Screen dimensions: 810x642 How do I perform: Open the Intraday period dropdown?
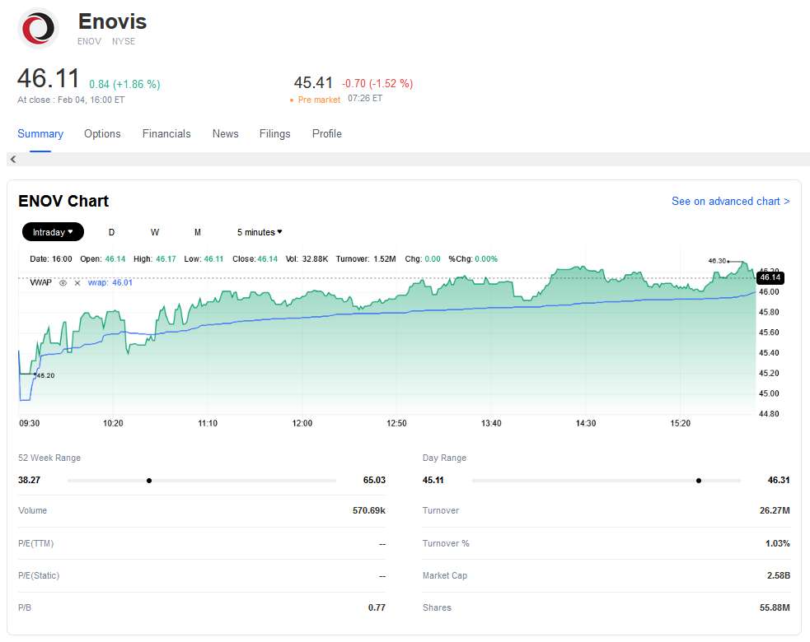tap(53, 232)
